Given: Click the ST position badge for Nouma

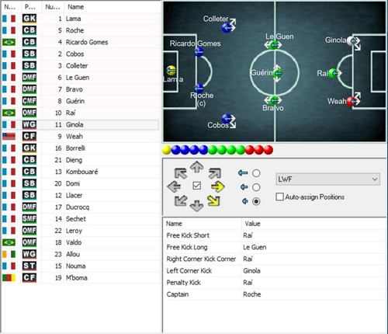Looking at the screenshot, I should coord(29,266).
